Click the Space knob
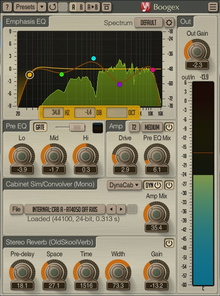 [54, 272]
